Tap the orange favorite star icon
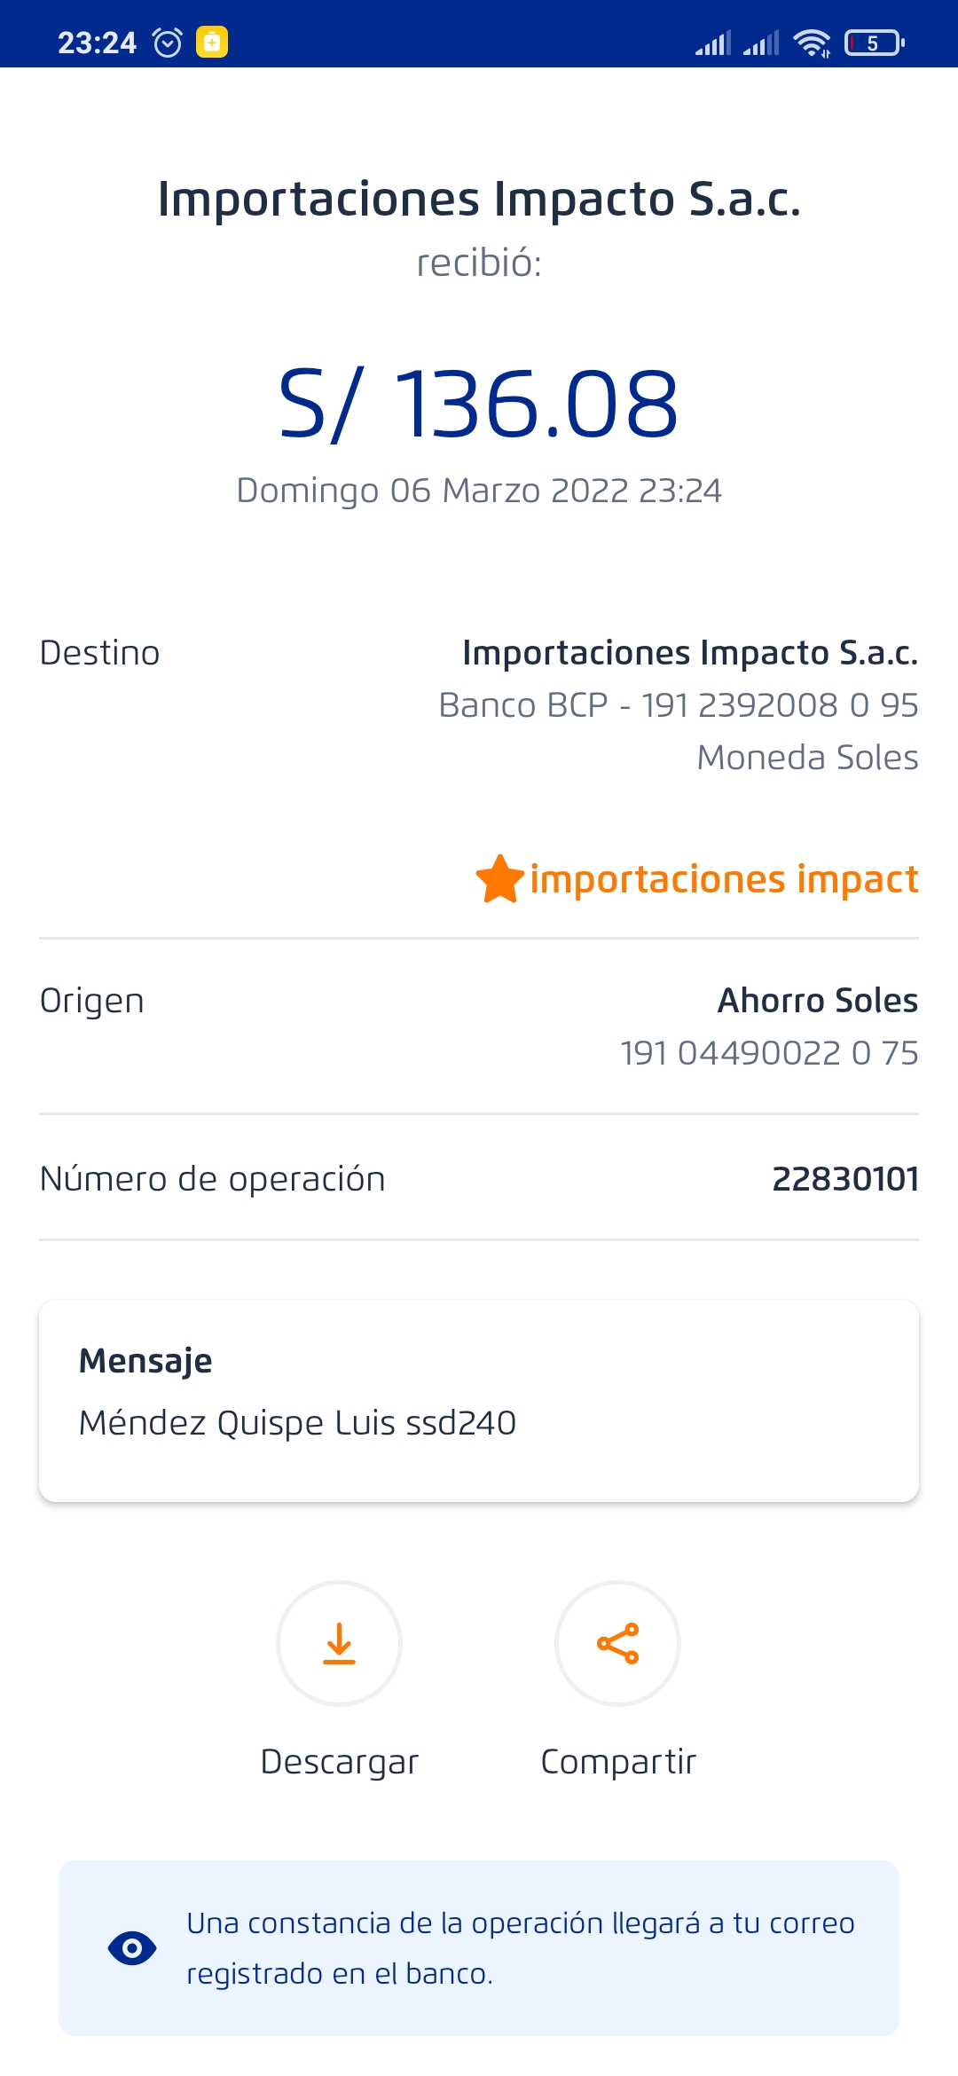This screenshot has height=2076, width=958. pyautogui.click(x=500, y=879)
